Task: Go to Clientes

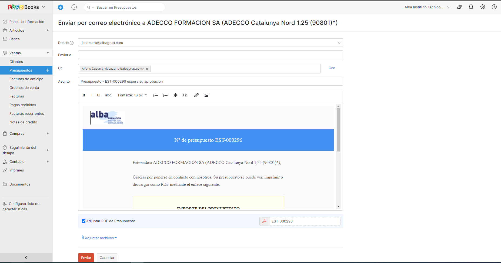Action: tap(26, 62)
